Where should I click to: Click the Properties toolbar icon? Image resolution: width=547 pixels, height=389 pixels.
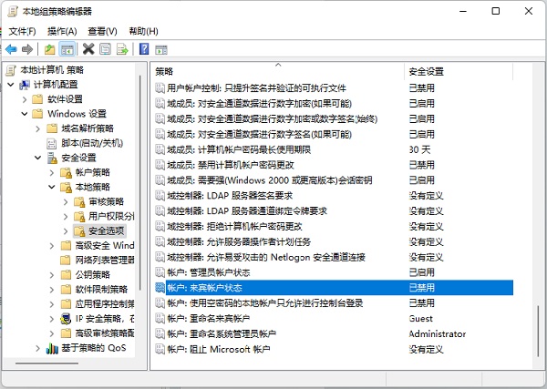click(x=105, y=49)
